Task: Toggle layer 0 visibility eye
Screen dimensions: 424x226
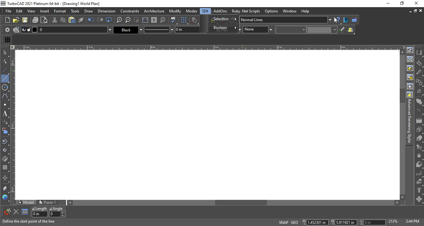Action: tap(24, 30)
